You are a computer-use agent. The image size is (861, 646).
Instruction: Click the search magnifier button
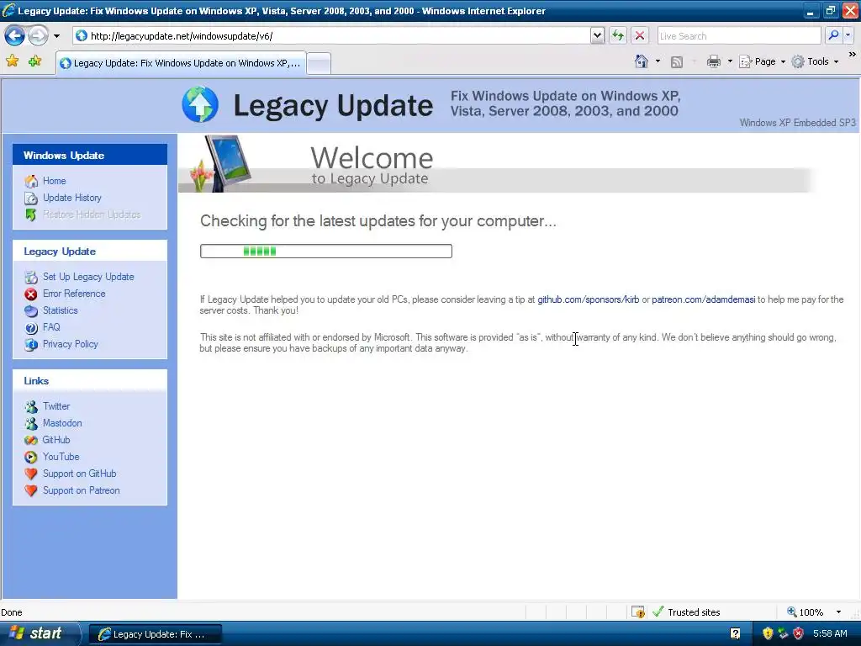(833, 35)
